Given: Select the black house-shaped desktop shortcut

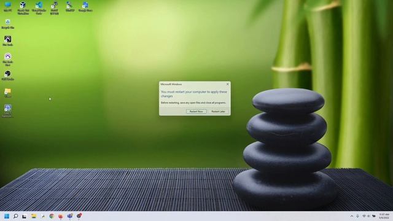Looking at the screenshot, I should 8,41.
